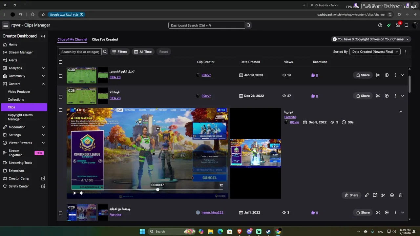Click the bookmark star icon in address bar
This screenshot has height=236, width=420.
43,14
